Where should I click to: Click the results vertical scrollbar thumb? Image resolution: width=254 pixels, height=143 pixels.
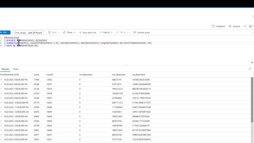[x=252, y=100]
